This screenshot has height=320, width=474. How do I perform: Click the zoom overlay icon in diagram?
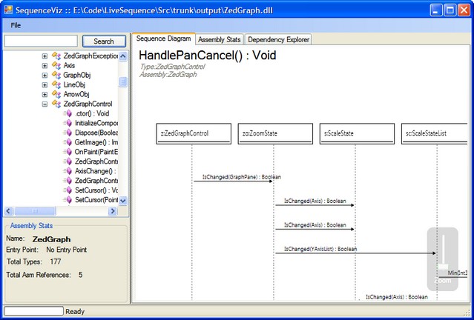click(x=443, y=261)
